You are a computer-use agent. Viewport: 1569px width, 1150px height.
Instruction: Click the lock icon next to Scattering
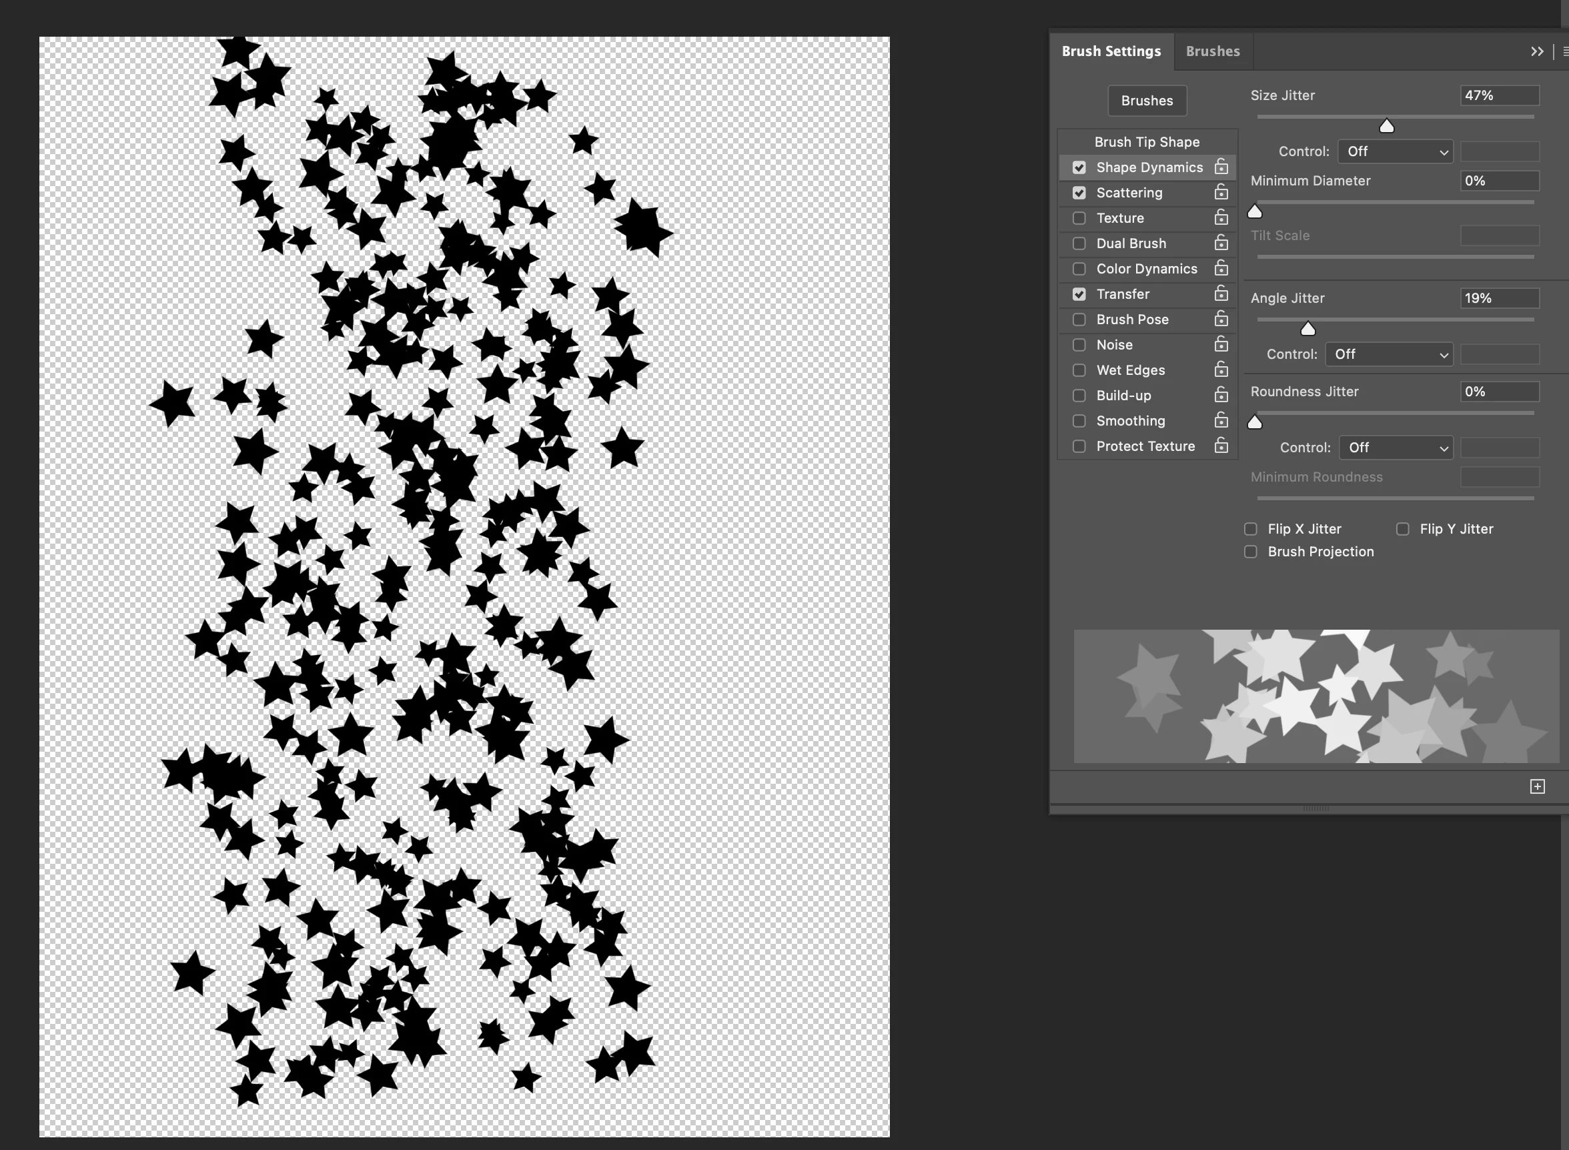1221,192
